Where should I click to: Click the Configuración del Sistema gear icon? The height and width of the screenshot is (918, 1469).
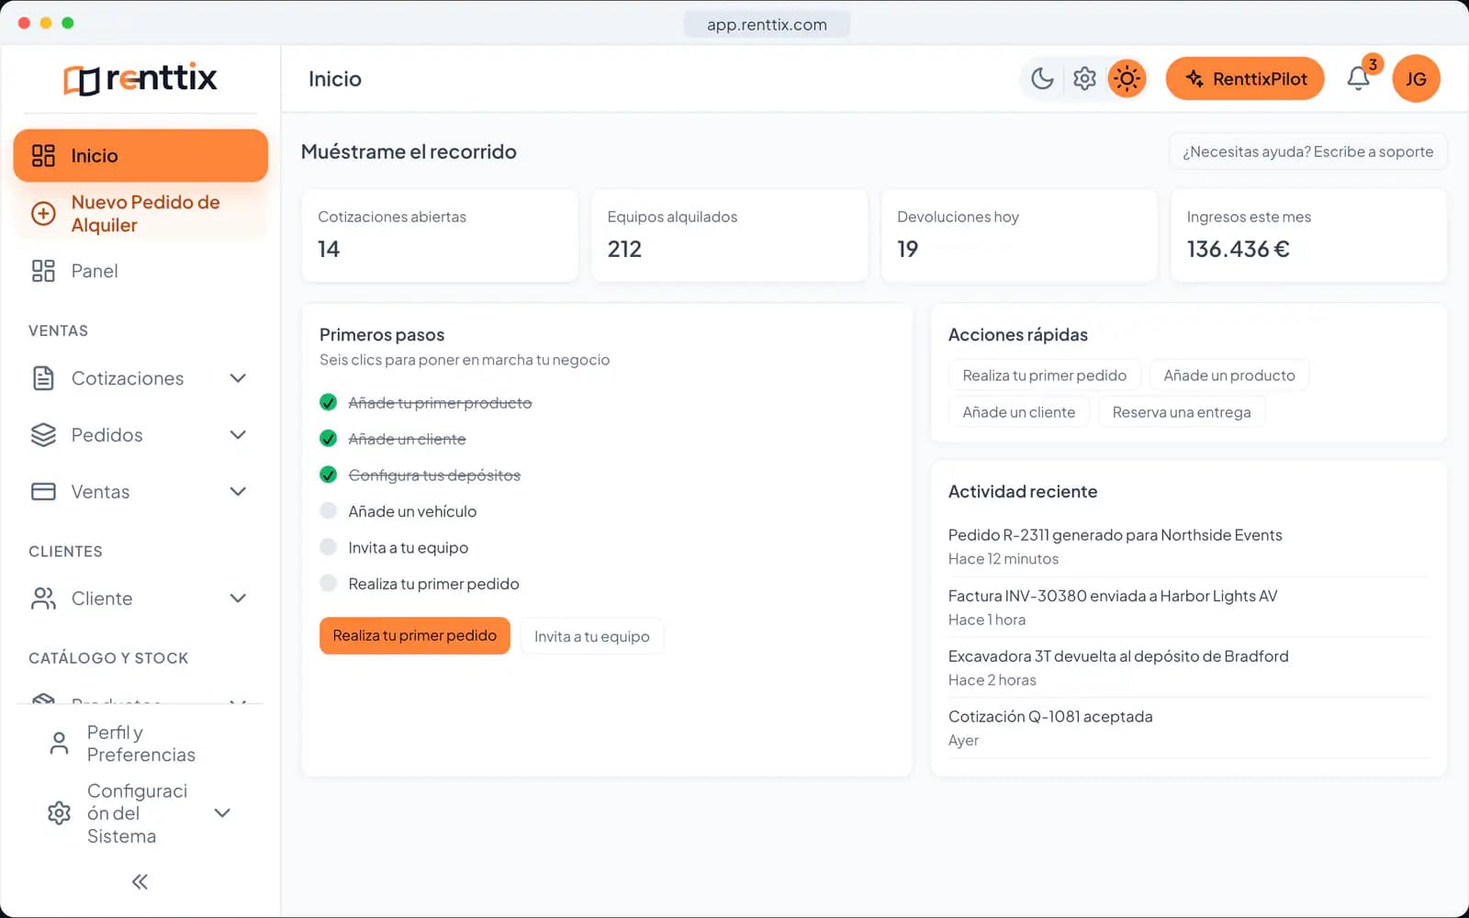tap(59, 813)
